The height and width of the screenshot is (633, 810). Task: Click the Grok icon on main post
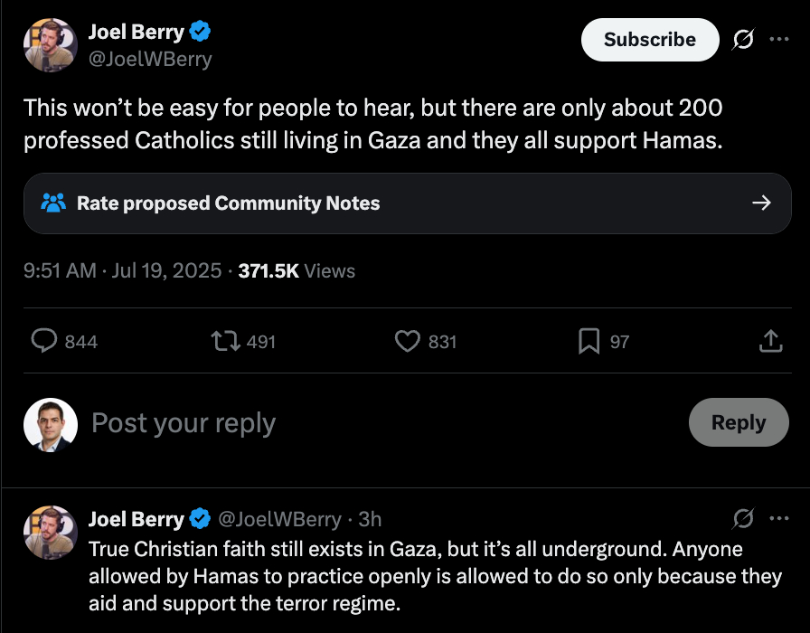pyautogui.click(x=743, y=40)
